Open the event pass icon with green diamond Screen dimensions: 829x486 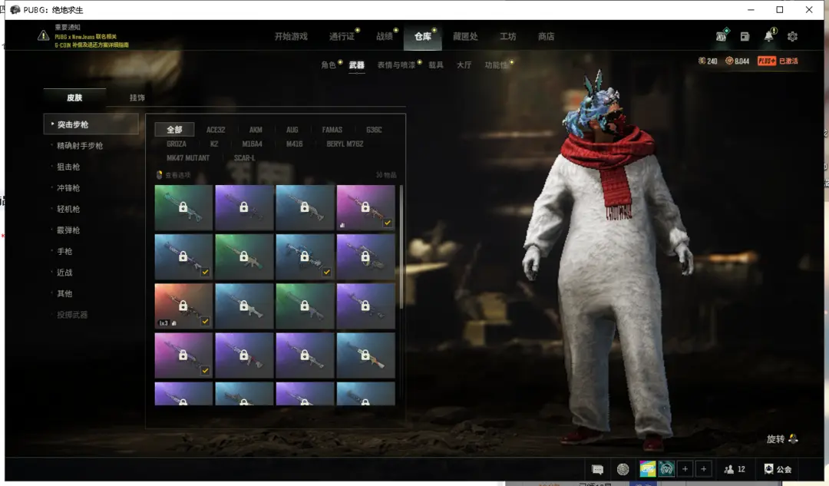pyautogui.click(x=722, y=35)
